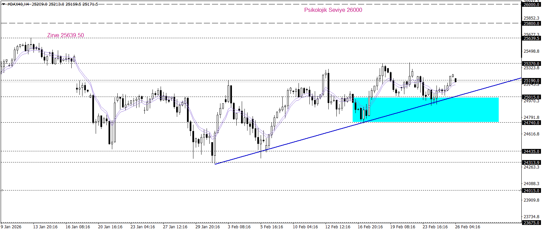Select the 'Psikolojik Seviye 26000' text label
The image size is (543, 231).
tap(333, 10)
